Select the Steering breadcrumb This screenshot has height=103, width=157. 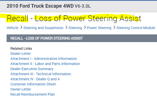75,28
